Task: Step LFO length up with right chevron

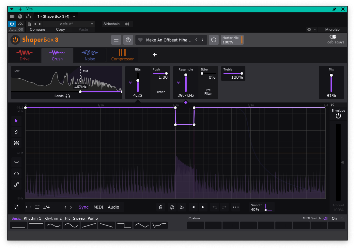Action: 71,207
